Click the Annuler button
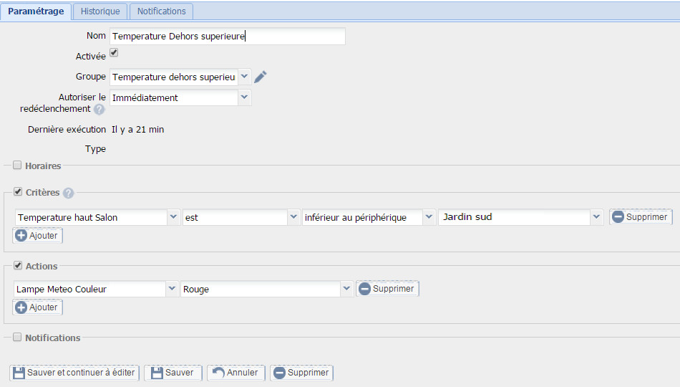Viewport: 680px width, 387px height. (236, 373)
